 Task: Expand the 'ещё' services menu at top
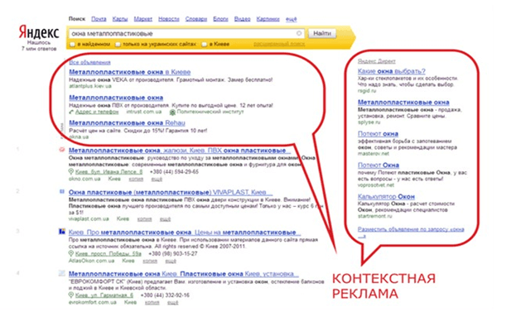coord(291,19)
